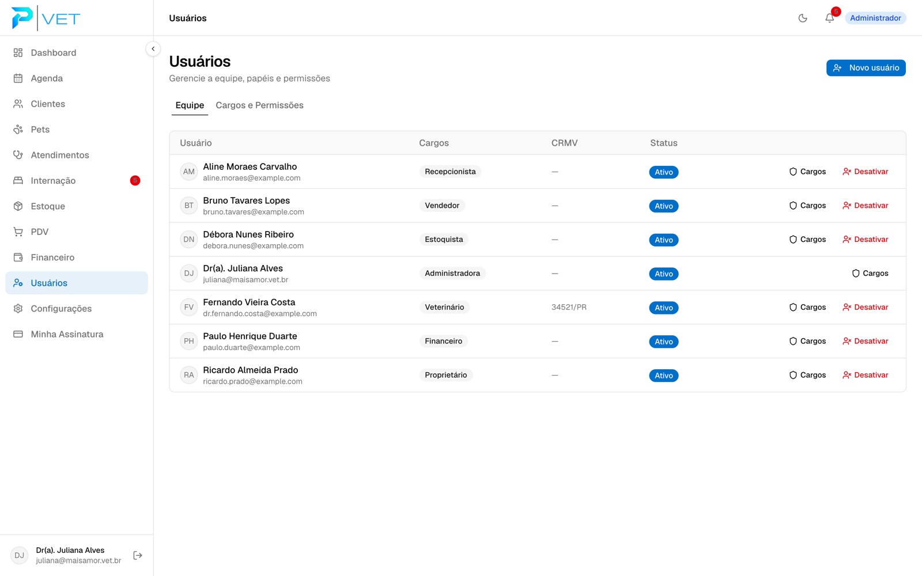Click the BT avatar of Bruno
This screenshot has height=576, width=922.
pos(189,206)
